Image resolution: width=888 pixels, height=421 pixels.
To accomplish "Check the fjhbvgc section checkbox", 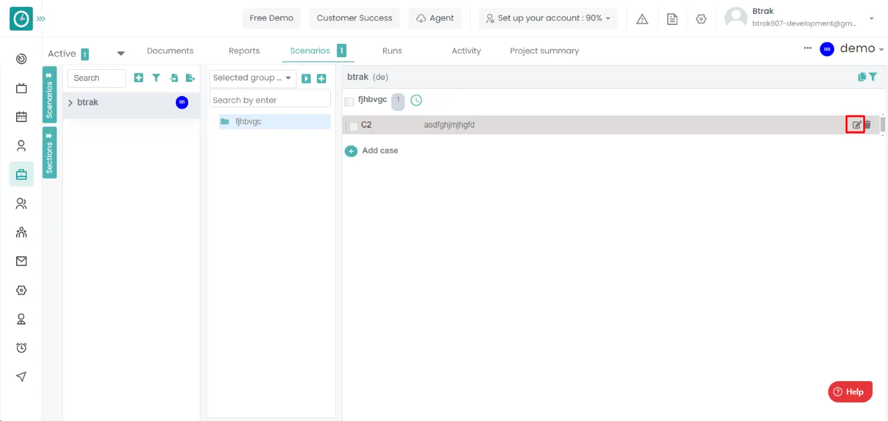I will pos(349,102).
